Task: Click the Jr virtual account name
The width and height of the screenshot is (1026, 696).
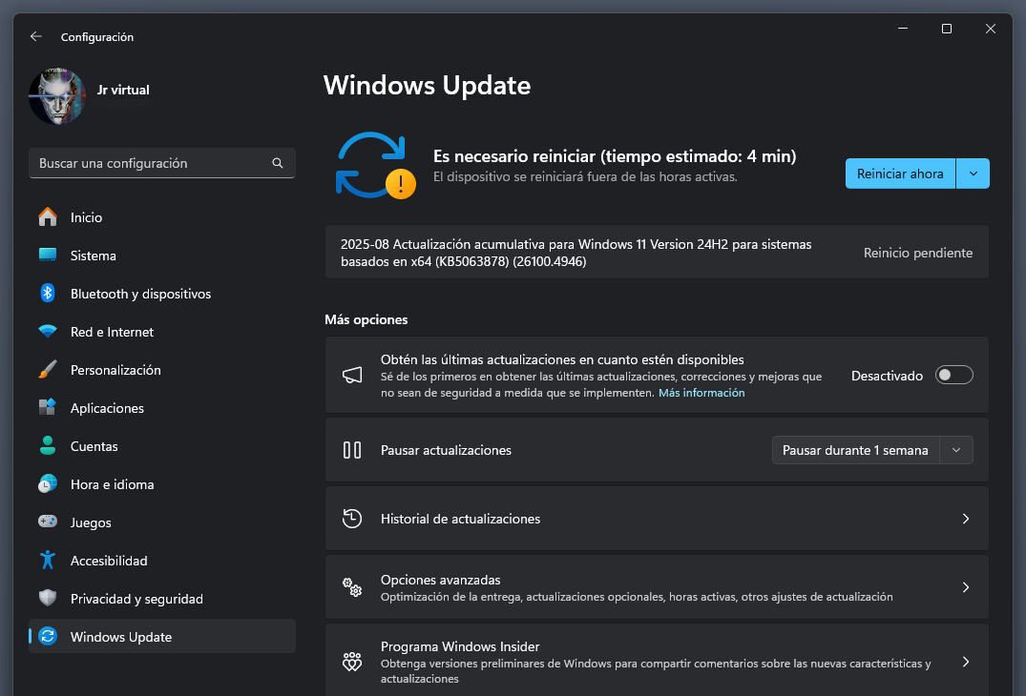Action: click(123, 91)
